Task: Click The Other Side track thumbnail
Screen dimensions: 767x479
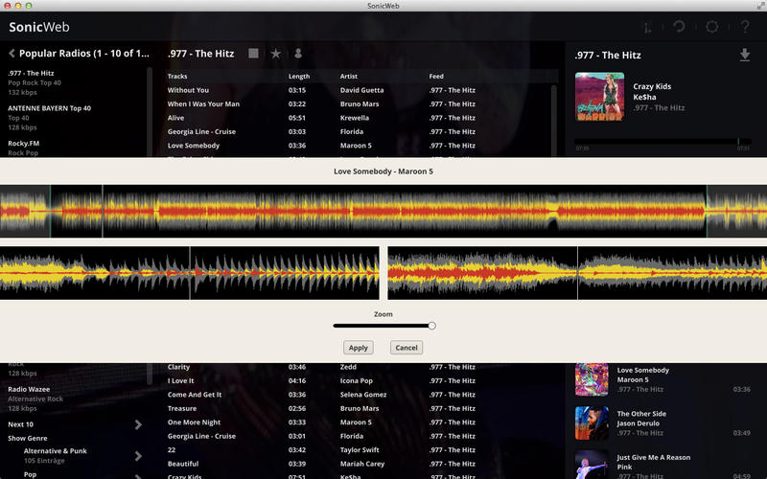Action: tap(592, 422)
